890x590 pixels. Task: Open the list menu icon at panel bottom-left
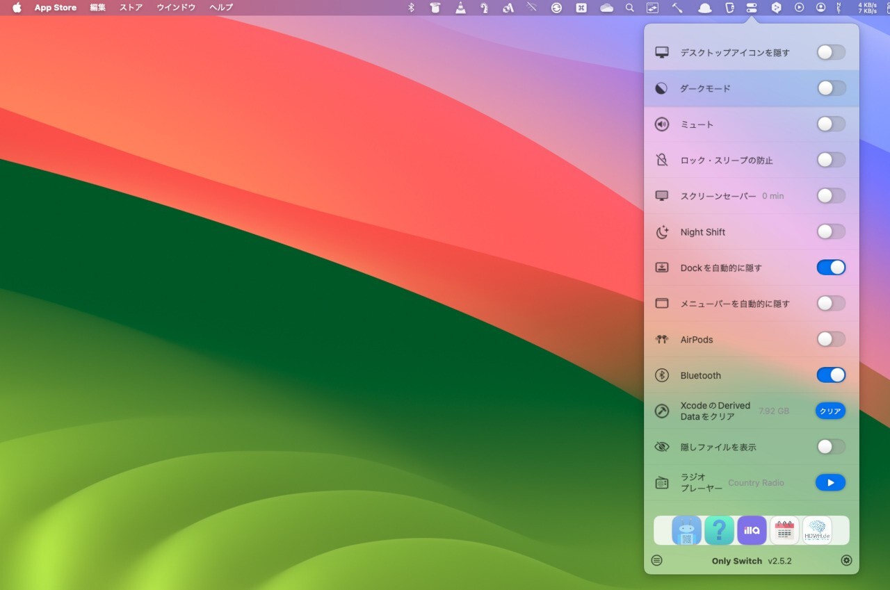656,560
